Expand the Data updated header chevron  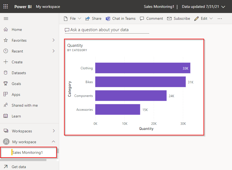223,6
